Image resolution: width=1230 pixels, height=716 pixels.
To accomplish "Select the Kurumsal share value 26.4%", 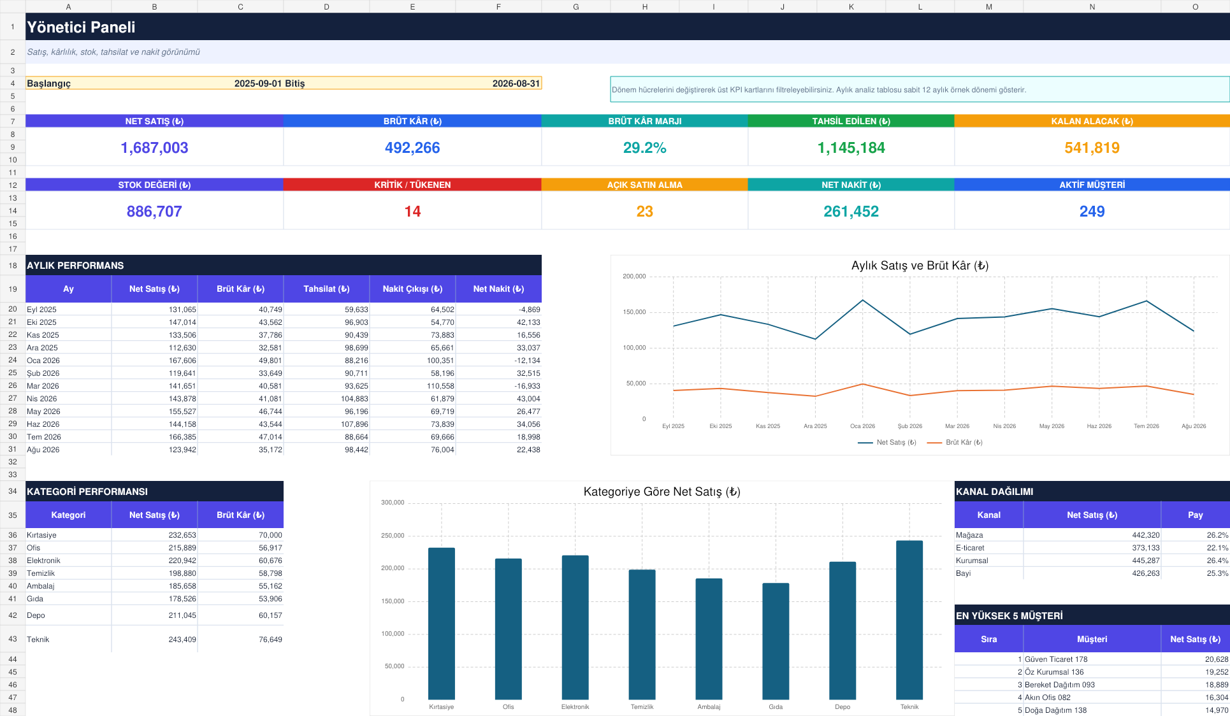I will [x=1195, y=561].
